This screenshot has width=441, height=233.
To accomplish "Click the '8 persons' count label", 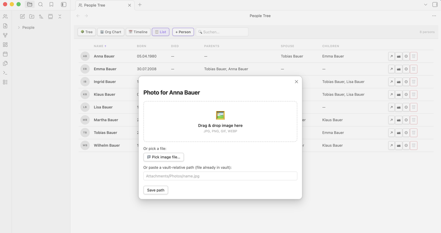I will [427, 32].
